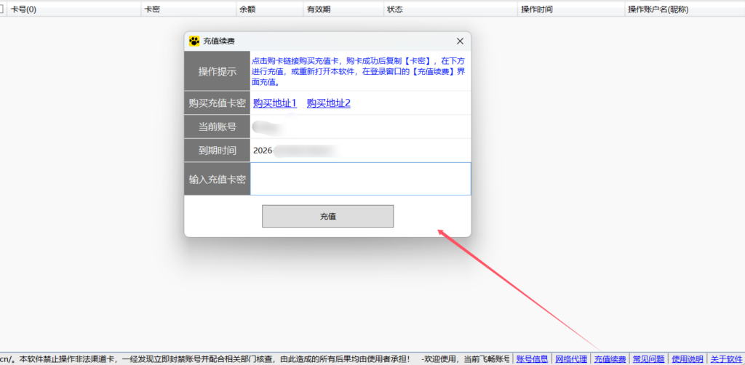Click the 欢迎使用 status bar message
Image resolution: width=745 pixels, height=365 pixels.
pyautogui.click(x=466, y=359)
